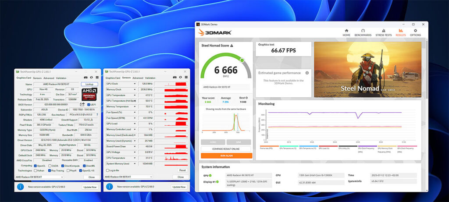This screenshot has height=202, width=449.
Task: Toggle the CUDA checkbox
Action: [50, 166]
